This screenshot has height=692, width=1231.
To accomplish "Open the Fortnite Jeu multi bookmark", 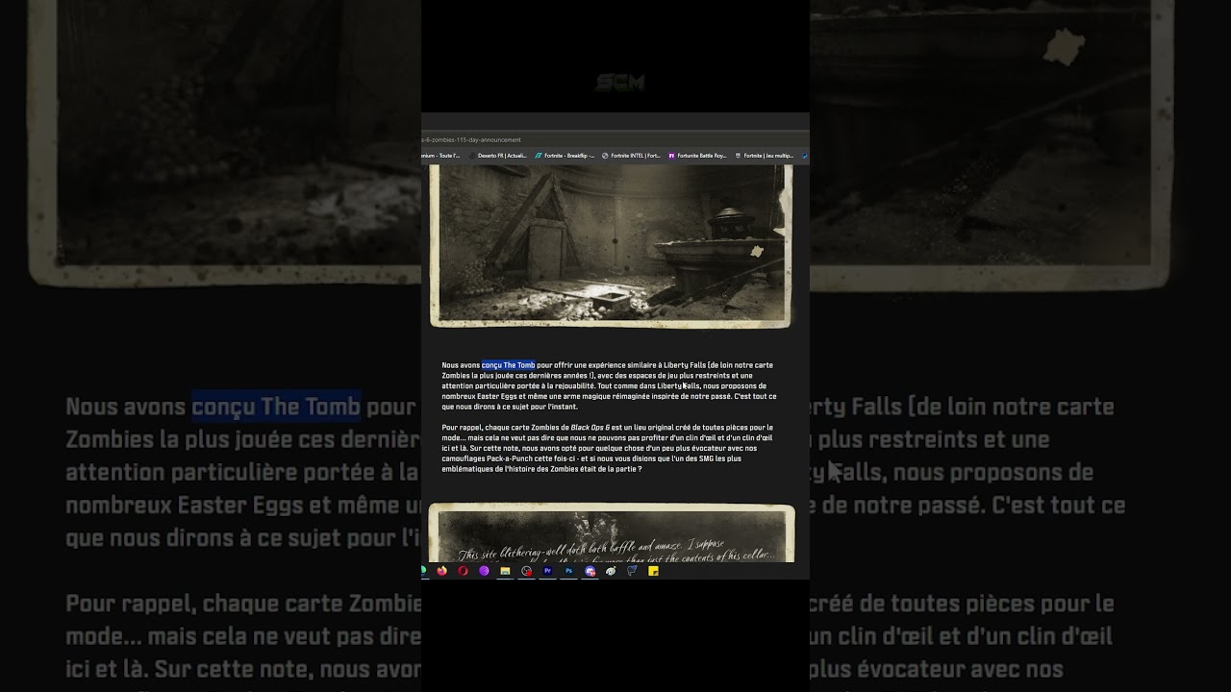I will click(764, 156).
